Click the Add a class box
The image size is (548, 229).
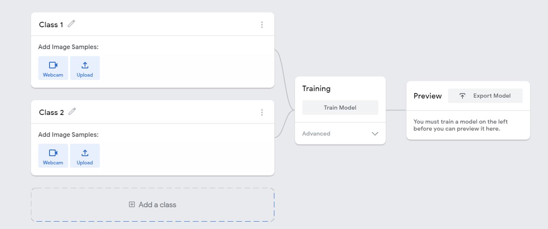152,205
